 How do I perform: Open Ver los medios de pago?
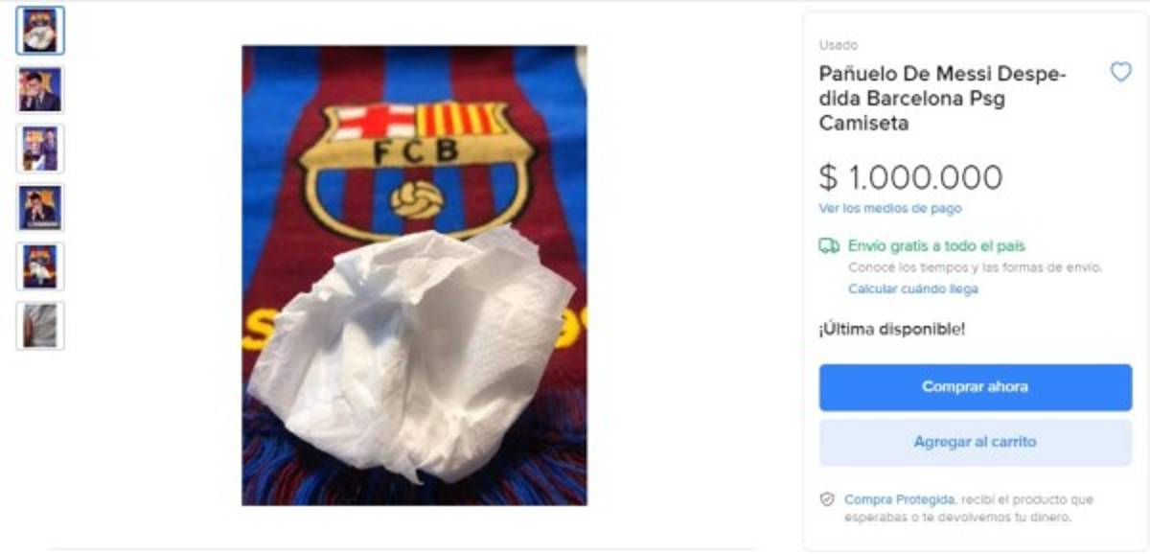[x=891, y=207]
